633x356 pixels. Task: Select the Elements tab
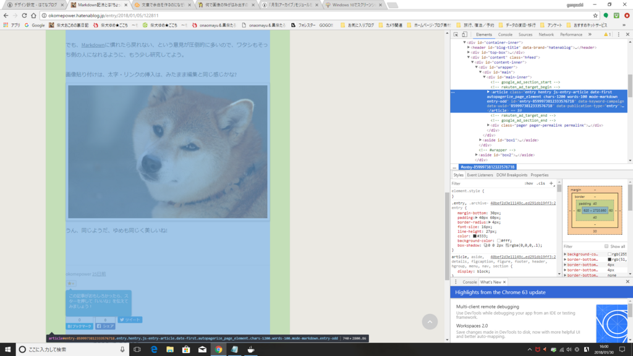pyautogui.click(x=483, y=35)
